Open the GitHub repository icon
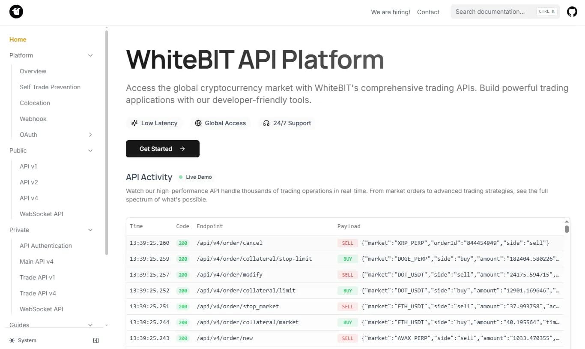 [572, 12]
